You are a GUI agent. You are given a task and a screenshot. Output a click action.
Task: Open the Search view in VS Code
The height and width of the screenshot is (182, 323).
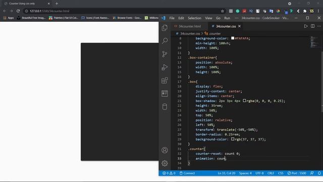tap(165, 40)
